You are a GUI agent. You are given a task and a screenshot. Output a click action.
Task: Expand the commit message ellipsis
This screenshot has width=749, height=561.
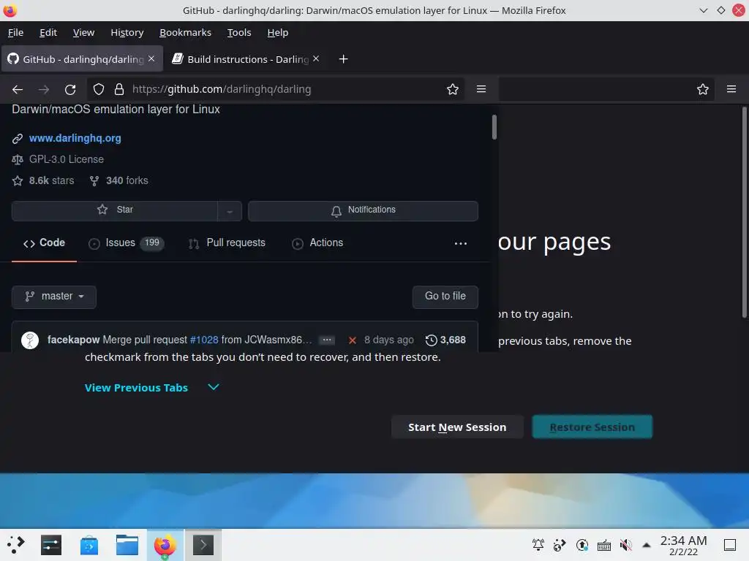[x=327, y=340]
